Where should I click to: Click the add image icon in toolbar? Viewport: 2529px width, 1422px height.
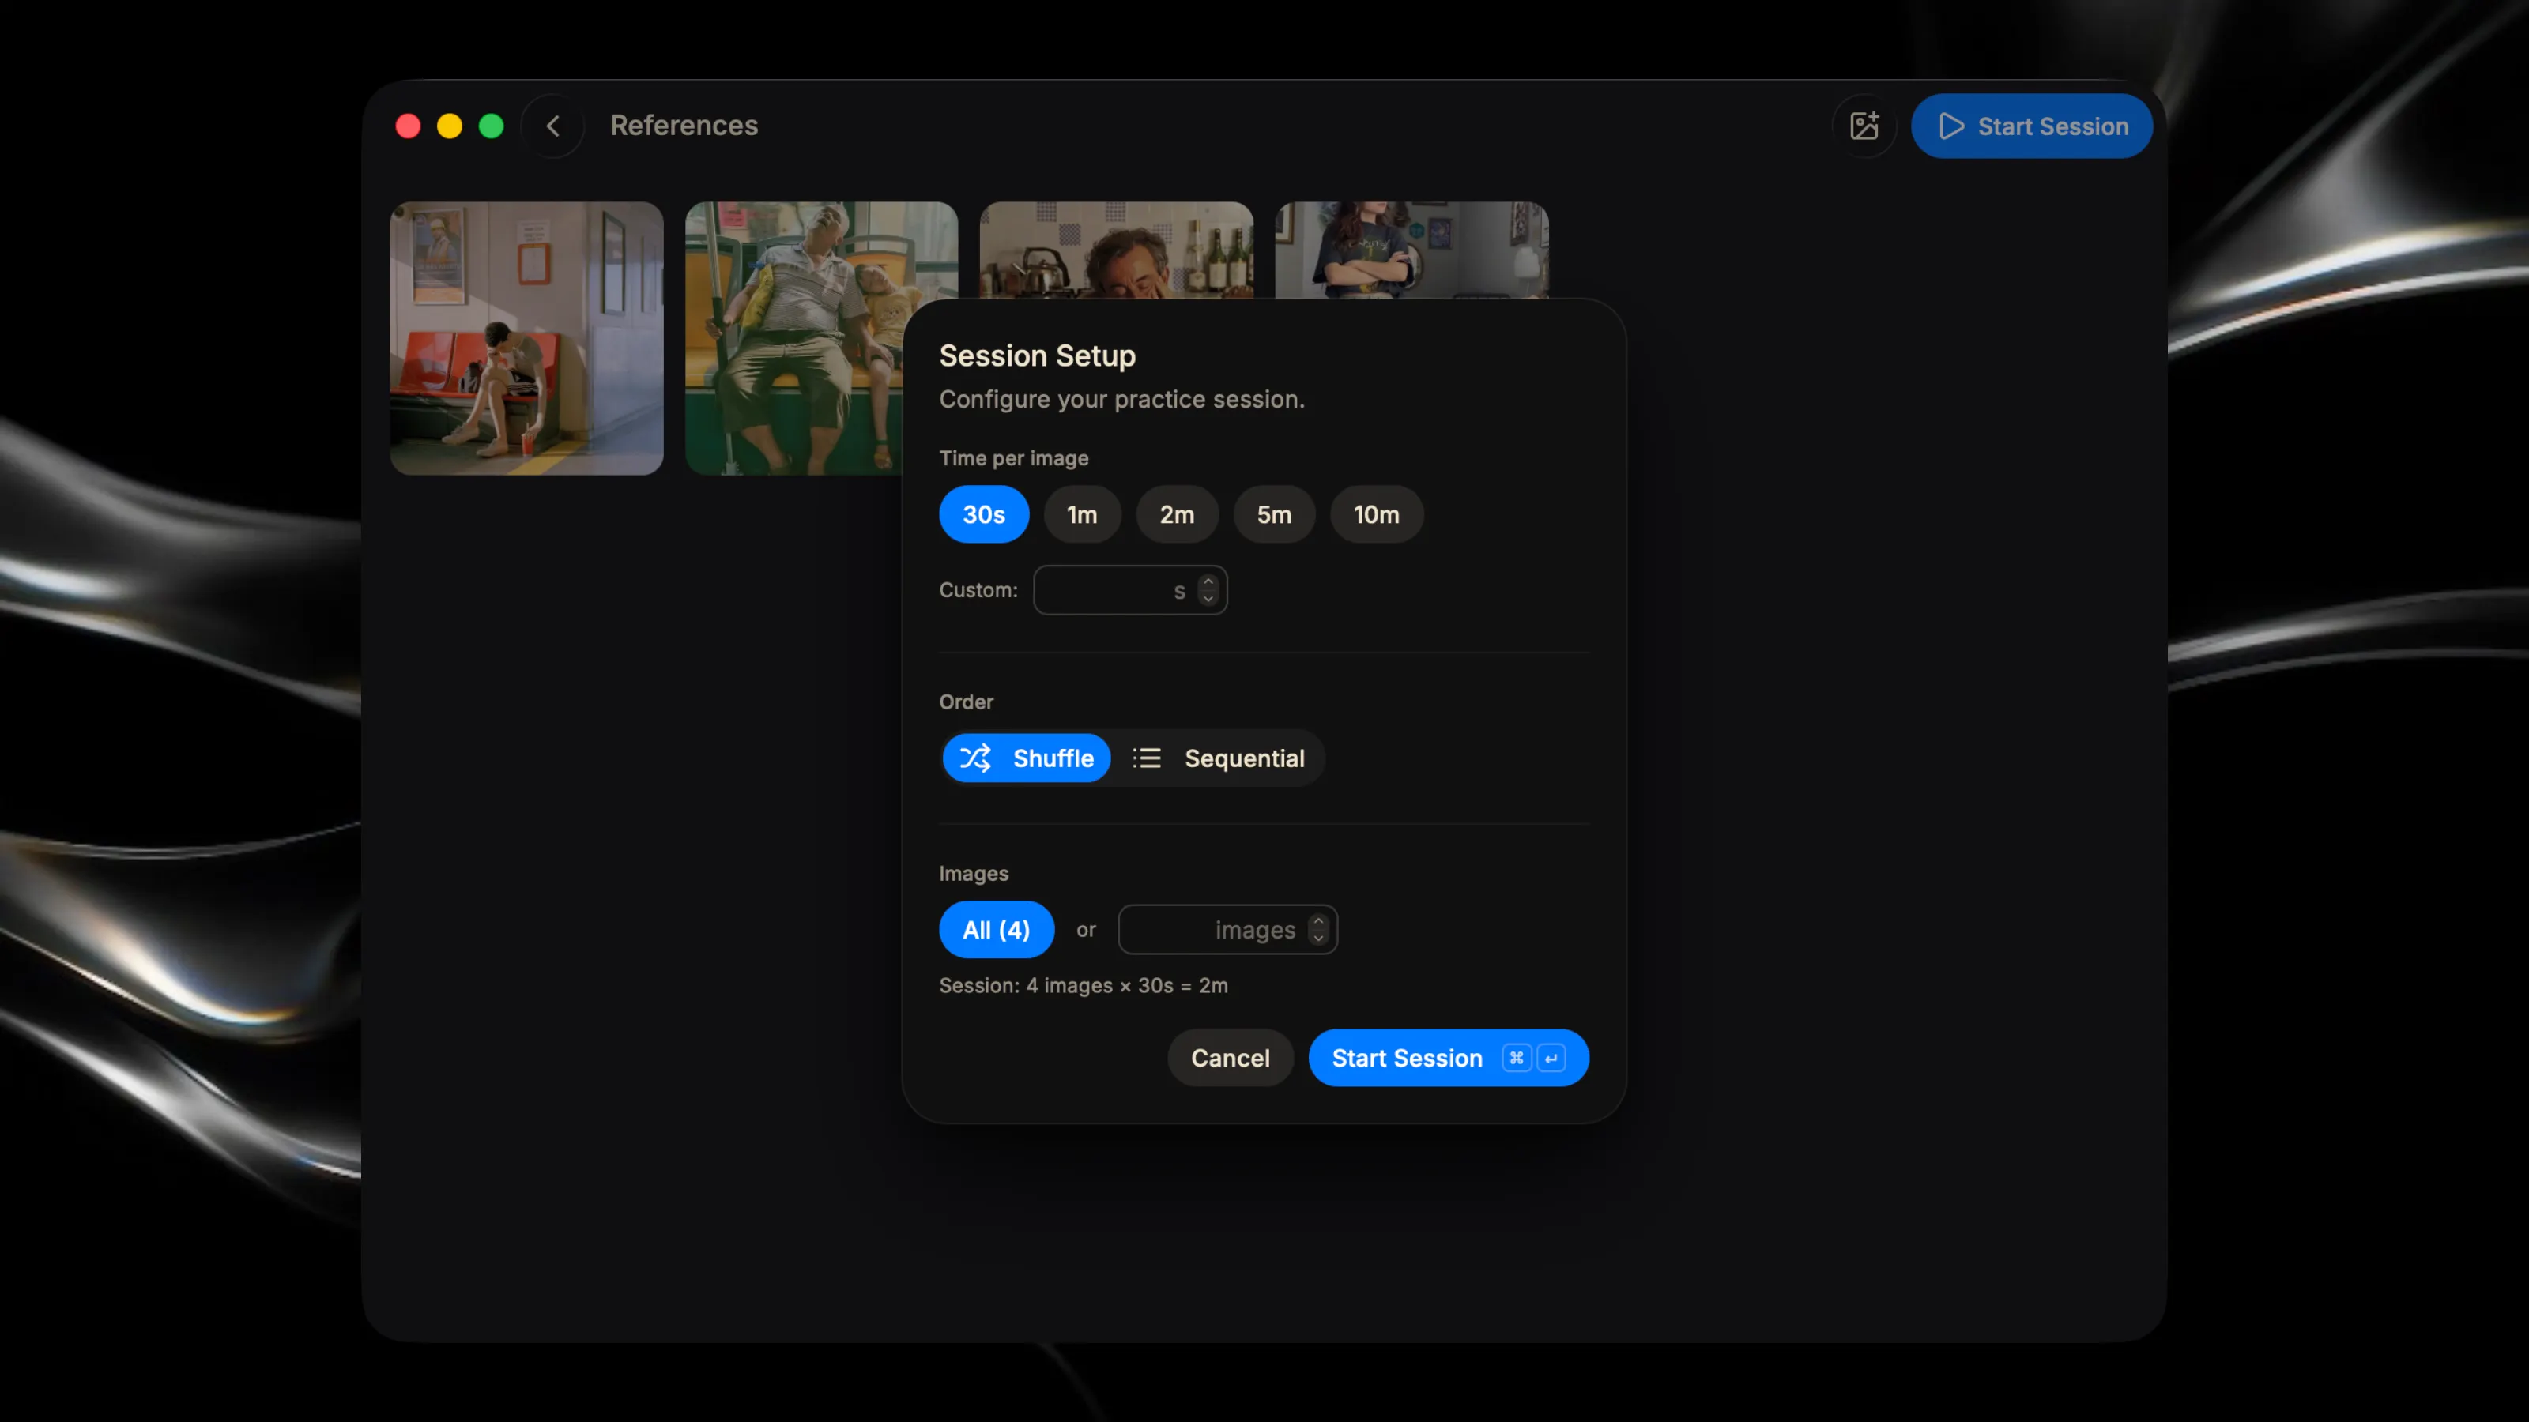coord(1864,126)
